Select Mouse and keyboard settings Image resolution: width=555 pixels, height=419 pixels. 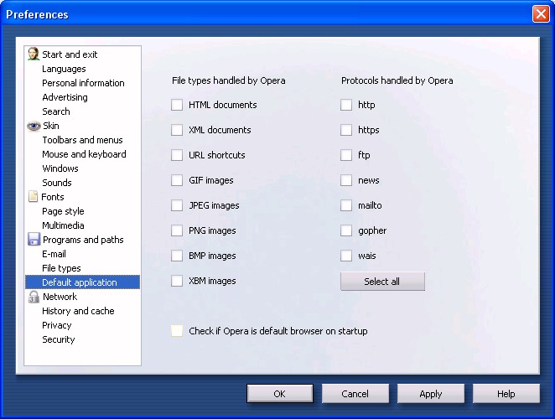(84, 154)
